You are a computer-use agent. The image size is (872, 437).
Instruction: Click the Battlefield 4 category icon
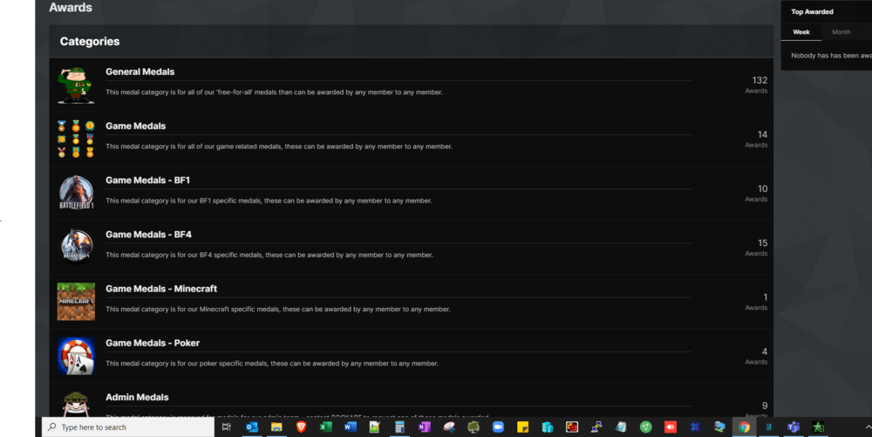point(76,245)
